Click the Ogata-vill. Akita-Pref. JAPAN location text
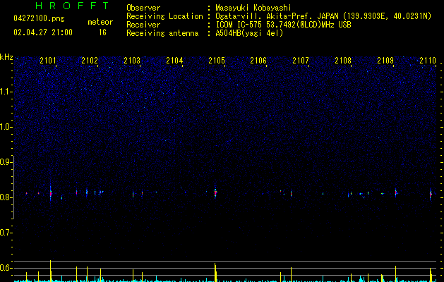Screen dimensions: 444x282 [x=323, y=16]
